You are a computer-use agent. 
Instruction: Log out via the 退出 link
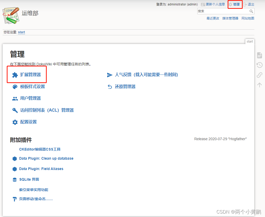[251, 4]
